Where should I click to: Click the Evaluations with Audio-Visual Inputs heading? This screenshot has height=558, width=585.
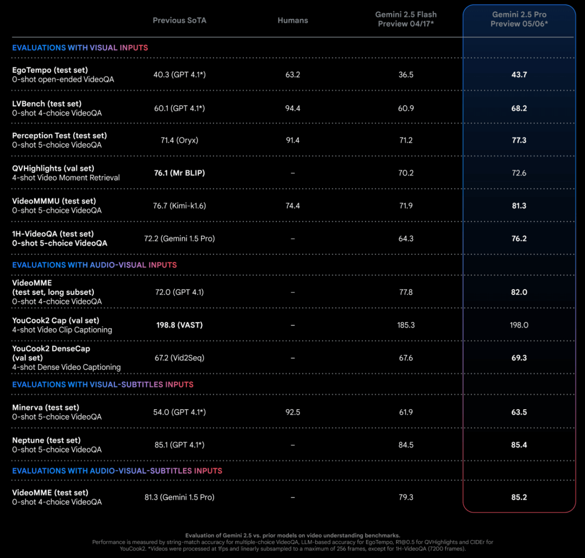[x=94, y=265]
